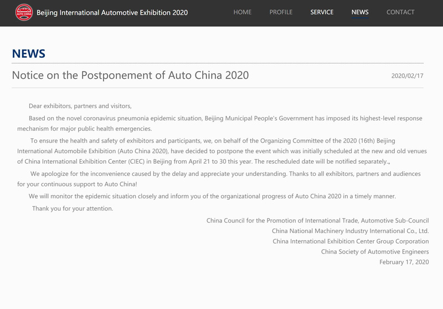Click the Auto China red logo icon
Screen dimensions: 443x309
[x=24, y=12]
